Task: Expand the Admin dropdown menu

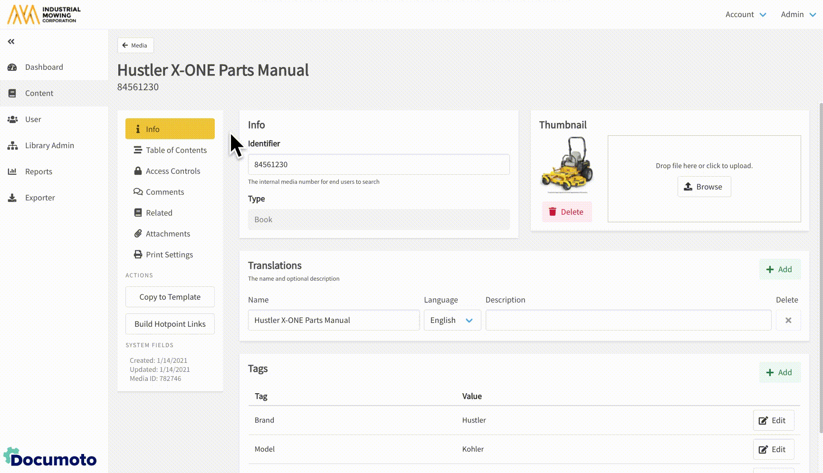Action: (798, 15)
